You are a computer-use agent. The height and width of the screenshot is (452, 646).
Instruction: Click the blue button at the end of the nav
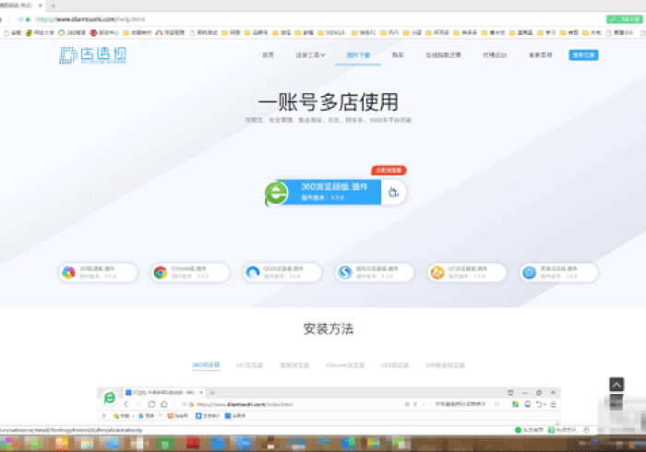pyautogui.click(x=583, y=54)
